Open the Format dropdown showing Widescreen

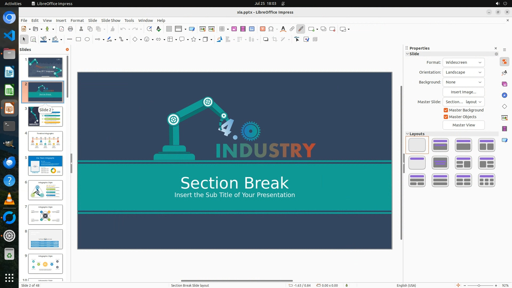coord(463,62)
